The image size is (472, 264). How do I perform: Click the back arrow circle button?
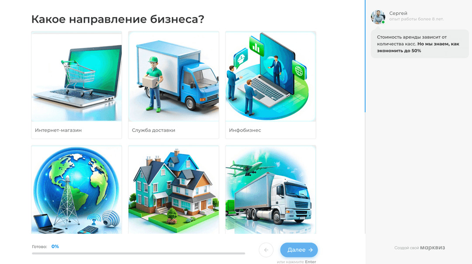pos(266,250)
